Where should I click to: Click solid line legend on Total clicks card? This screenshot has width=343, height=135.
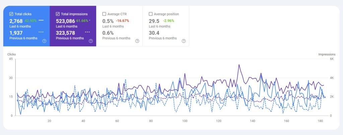tap(41, 20)
